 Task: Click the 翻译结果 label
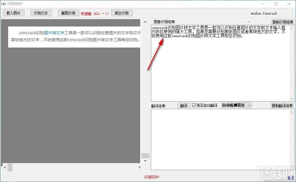tap(159, 106)
